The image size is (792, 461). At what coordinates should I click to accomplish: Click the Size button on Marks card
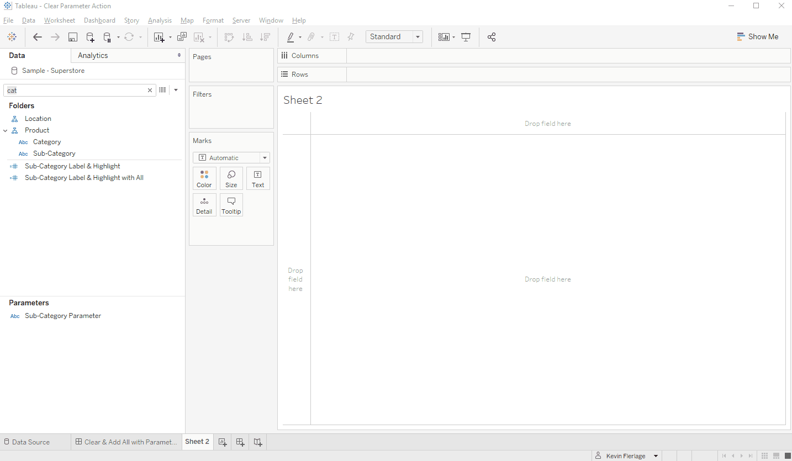231,178
